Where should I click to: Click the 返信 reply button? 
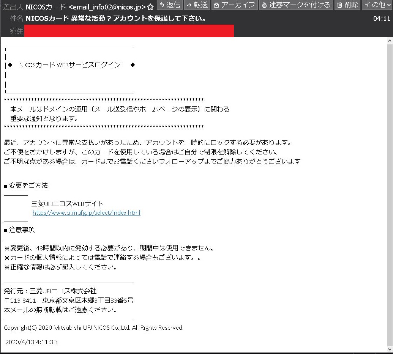click(170, 5)
